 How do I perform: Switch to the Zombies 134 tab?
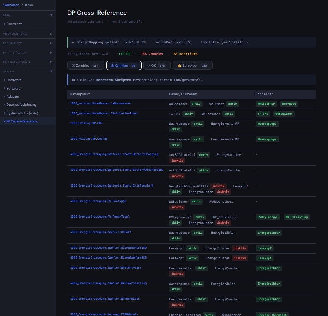(85, 65)
